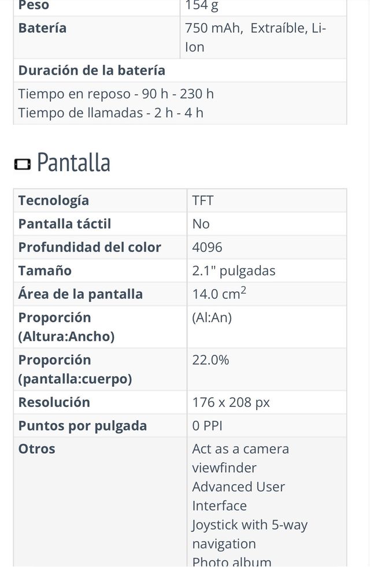Click the TFT value cell
The width and height of the screenshot is (370, 567).
203,201
